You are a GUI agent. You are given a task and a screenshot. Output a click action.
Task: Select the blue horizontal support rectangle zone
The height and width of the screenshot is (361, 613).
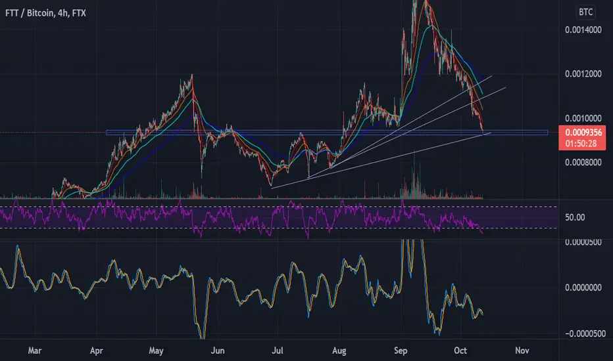pyautogui.click(x=327, y=133)
